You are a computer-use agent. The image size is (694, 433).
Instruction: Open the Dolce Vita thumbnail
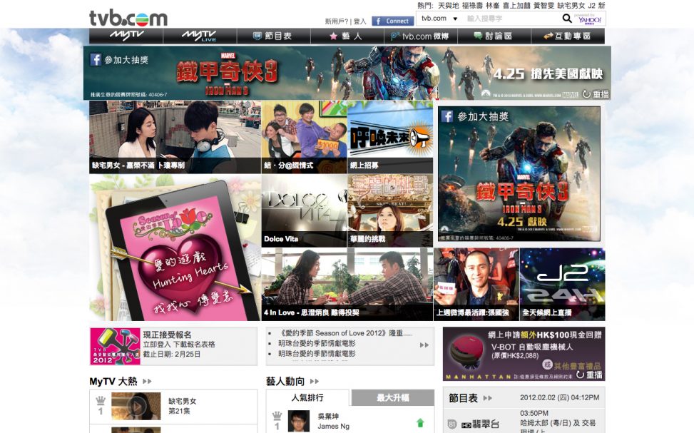point(304,210)
